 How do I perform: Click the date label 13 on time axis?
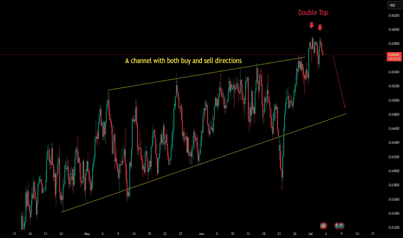tap(248, 234)
